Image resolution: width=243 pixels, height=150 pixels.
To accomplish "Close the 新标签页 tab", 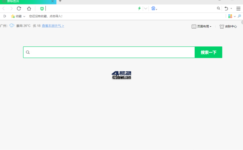I will coord(52,1).
